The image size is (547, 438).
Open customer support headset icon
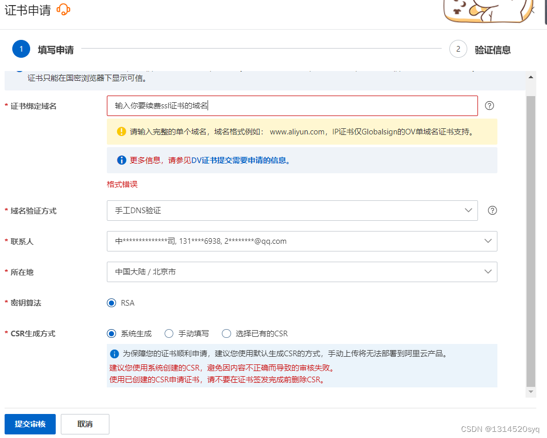63,10
